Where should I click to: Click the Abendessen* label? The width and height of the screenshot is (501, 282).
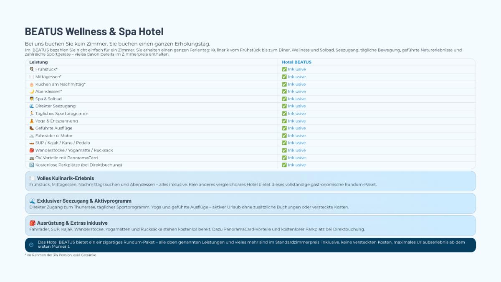pyautogui.click(x=48, y=91)
